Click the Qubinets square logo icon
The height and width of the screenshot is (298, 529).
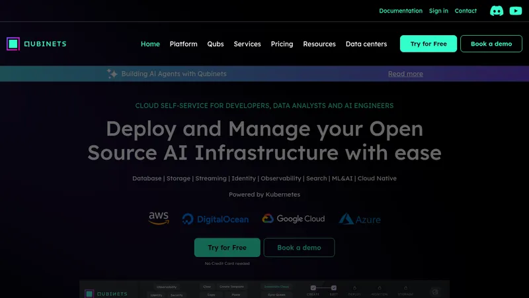13,44
